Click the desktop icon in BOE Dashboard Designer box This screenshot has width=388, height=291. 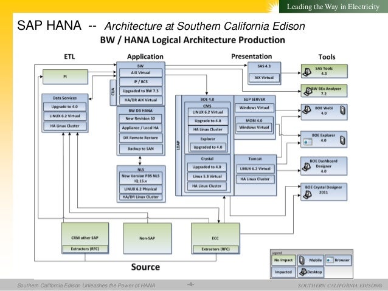tap(307, 167)
